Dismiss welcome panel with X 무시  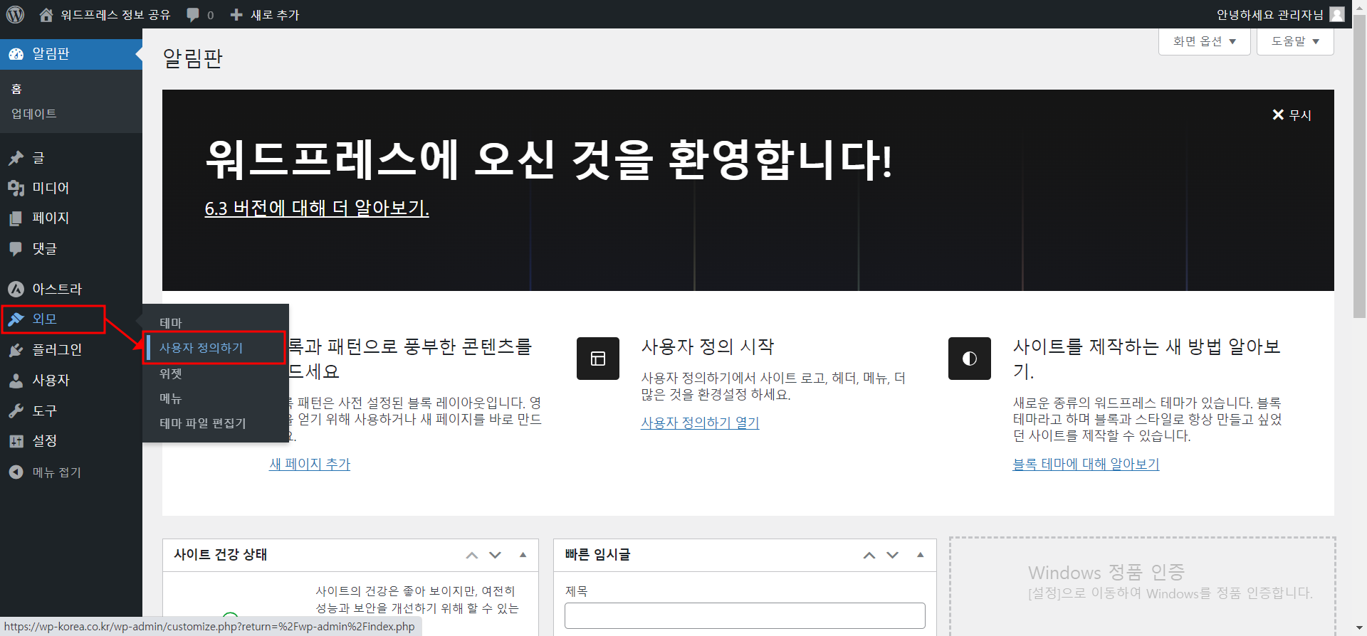click(x=1292, y=115)
